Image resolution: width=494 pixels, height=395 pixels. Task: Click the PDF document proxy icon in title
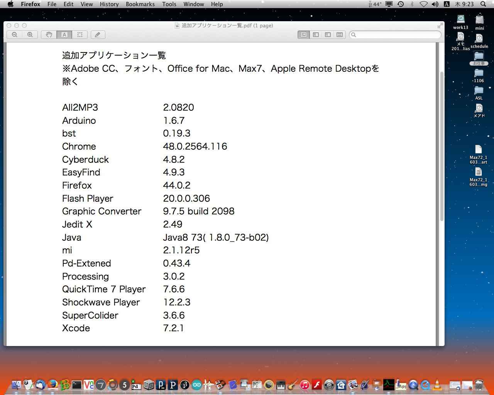click(x=177, y=26)
